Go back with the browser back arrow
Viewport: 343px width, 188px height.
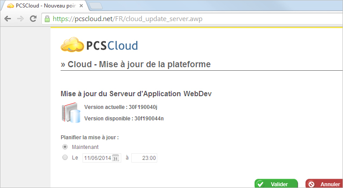pos(8,19)
